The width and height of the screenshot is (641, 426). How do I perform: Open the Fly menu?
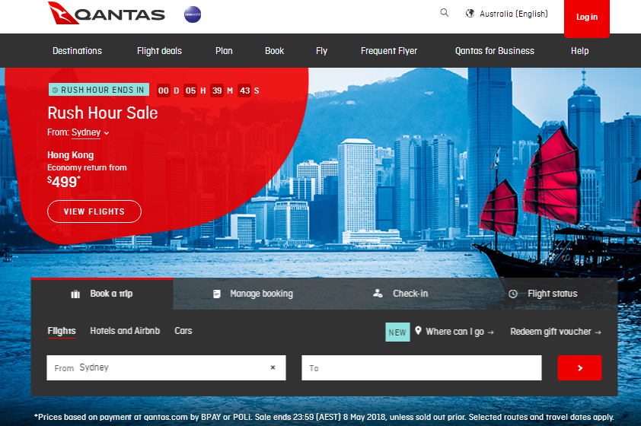pyautogui.click(x=322, y=51)
